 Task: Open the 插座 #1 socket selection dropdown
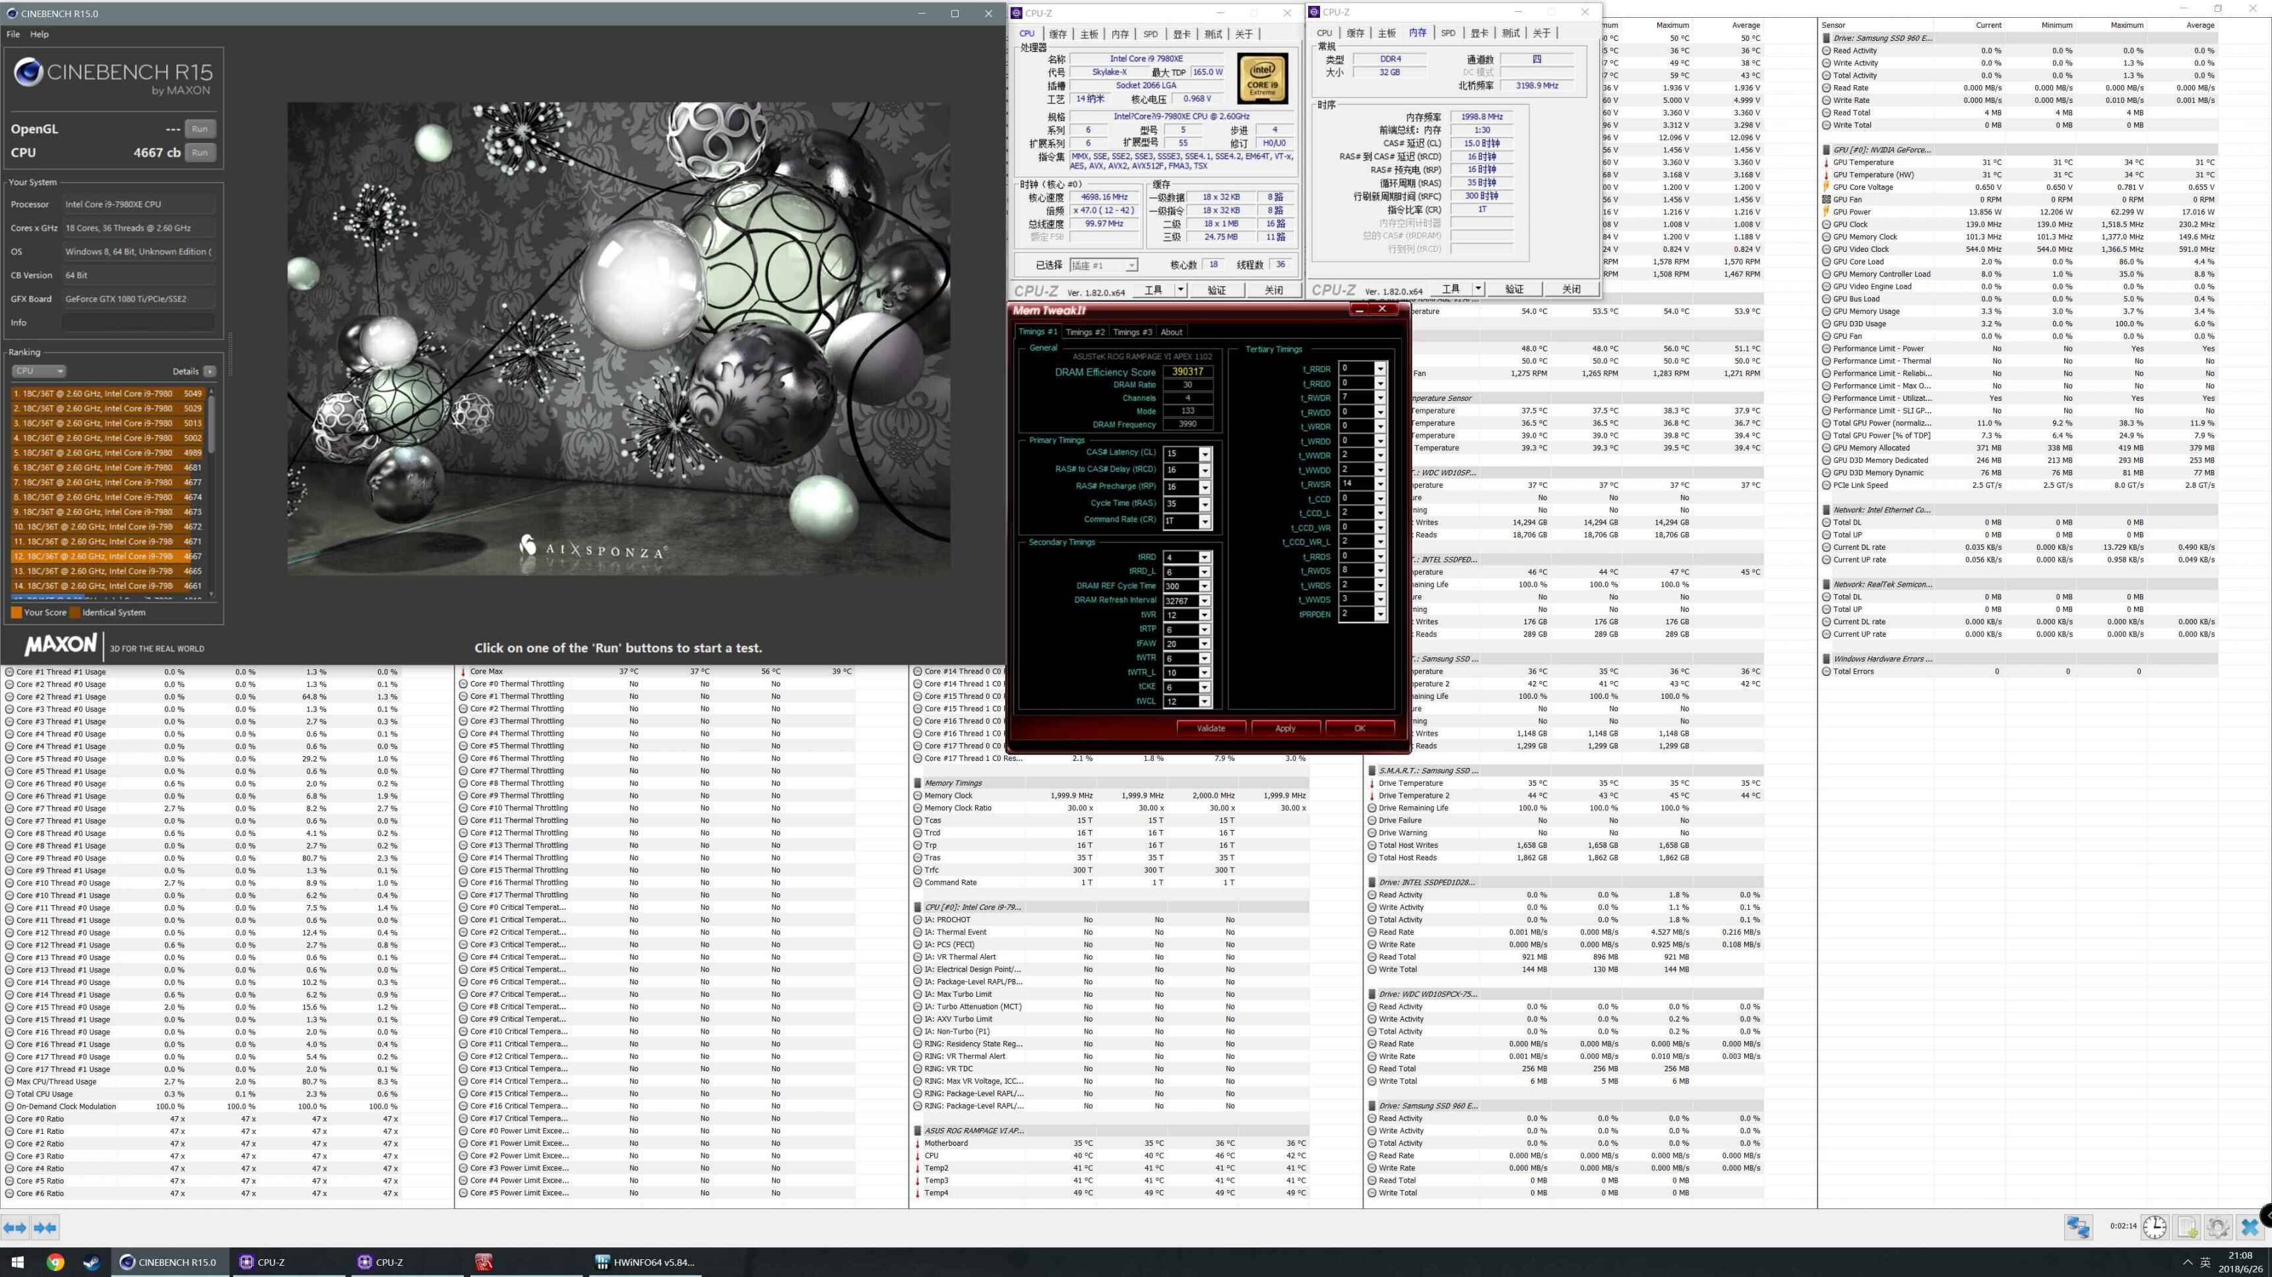point(1104,265)
